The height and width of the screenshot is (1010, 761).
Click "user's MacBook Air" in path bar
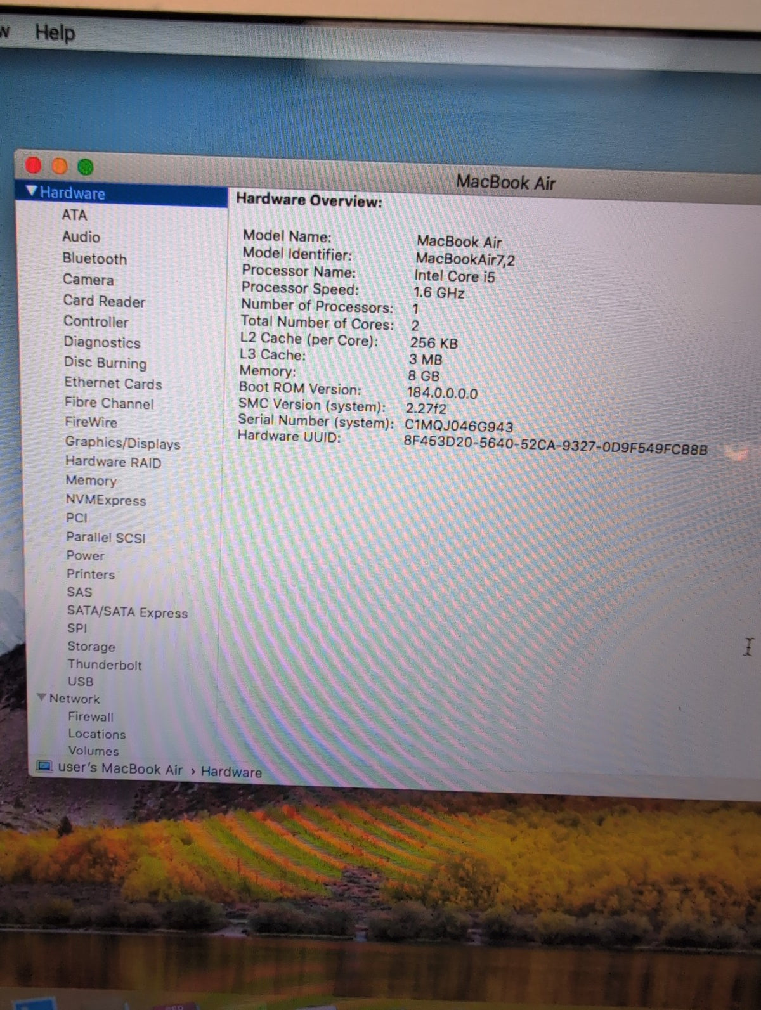120,769
